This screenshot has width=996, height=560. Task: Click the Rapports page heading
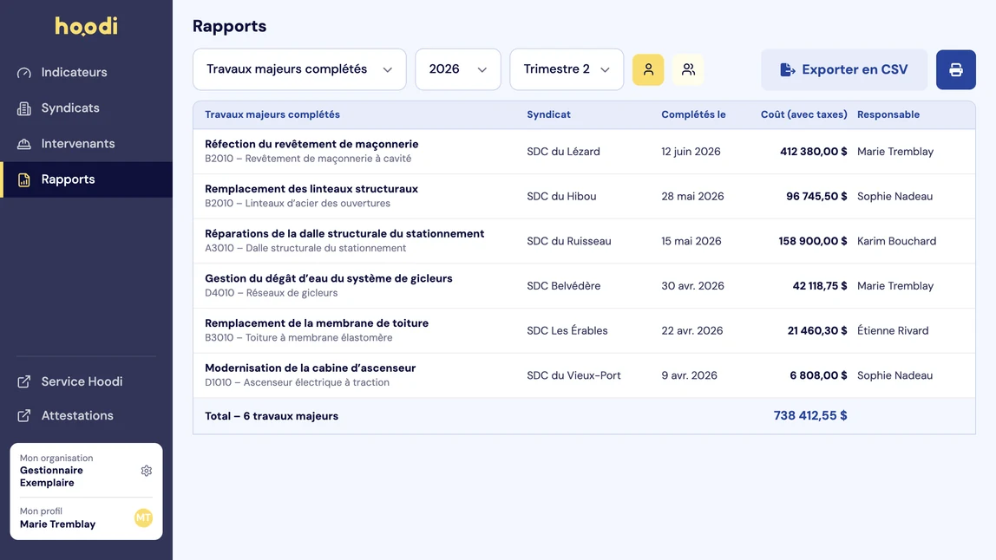(x=229, y=26)
